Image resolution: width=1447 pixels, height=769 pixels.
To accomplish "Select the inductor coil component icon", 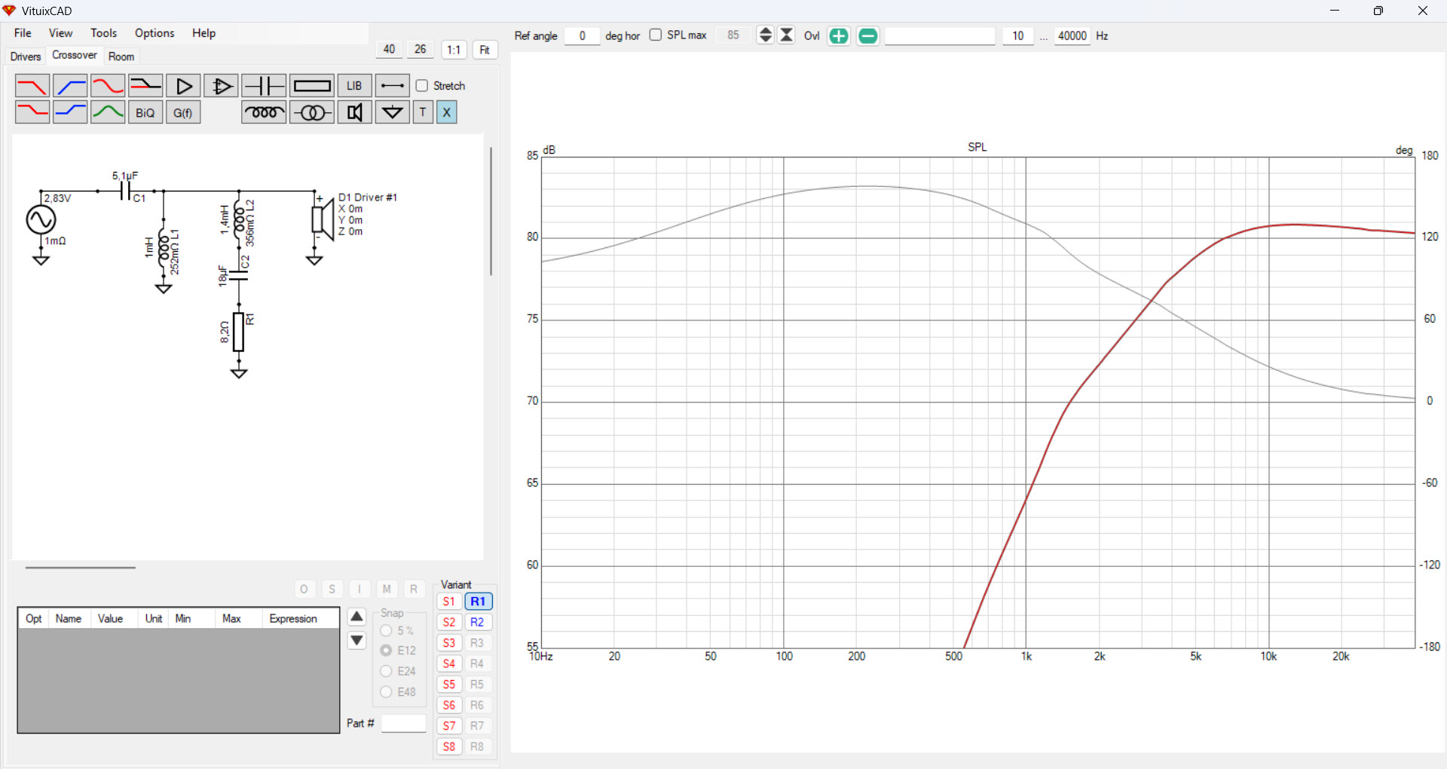I will 264,112.
